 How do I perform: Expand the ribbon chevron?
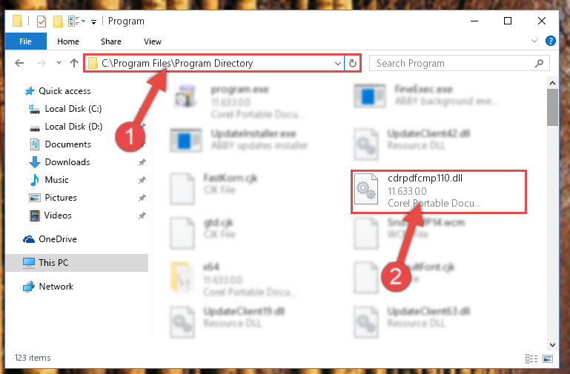[534, 41]
